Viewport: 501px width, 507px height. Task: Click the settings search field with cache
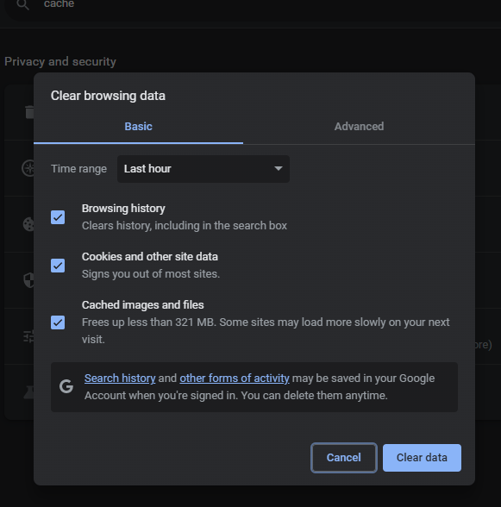pyautogui.click(x=253, y=5)
